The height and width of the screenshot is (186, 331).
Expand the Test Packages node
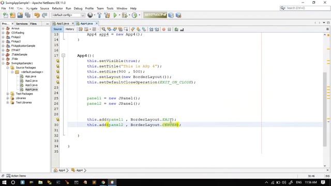[8, 94]
